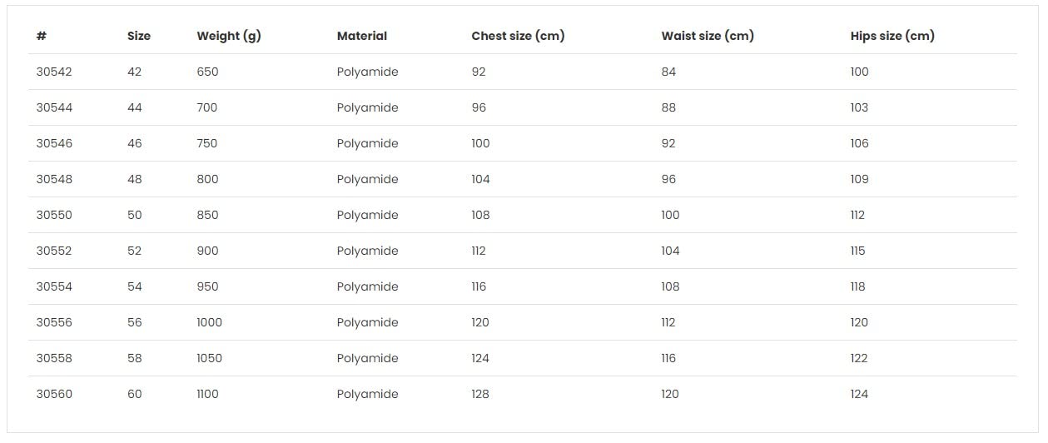Screen dimensions: 1048x443
Task: Select product number 30558
Action: tap(54, 358)
